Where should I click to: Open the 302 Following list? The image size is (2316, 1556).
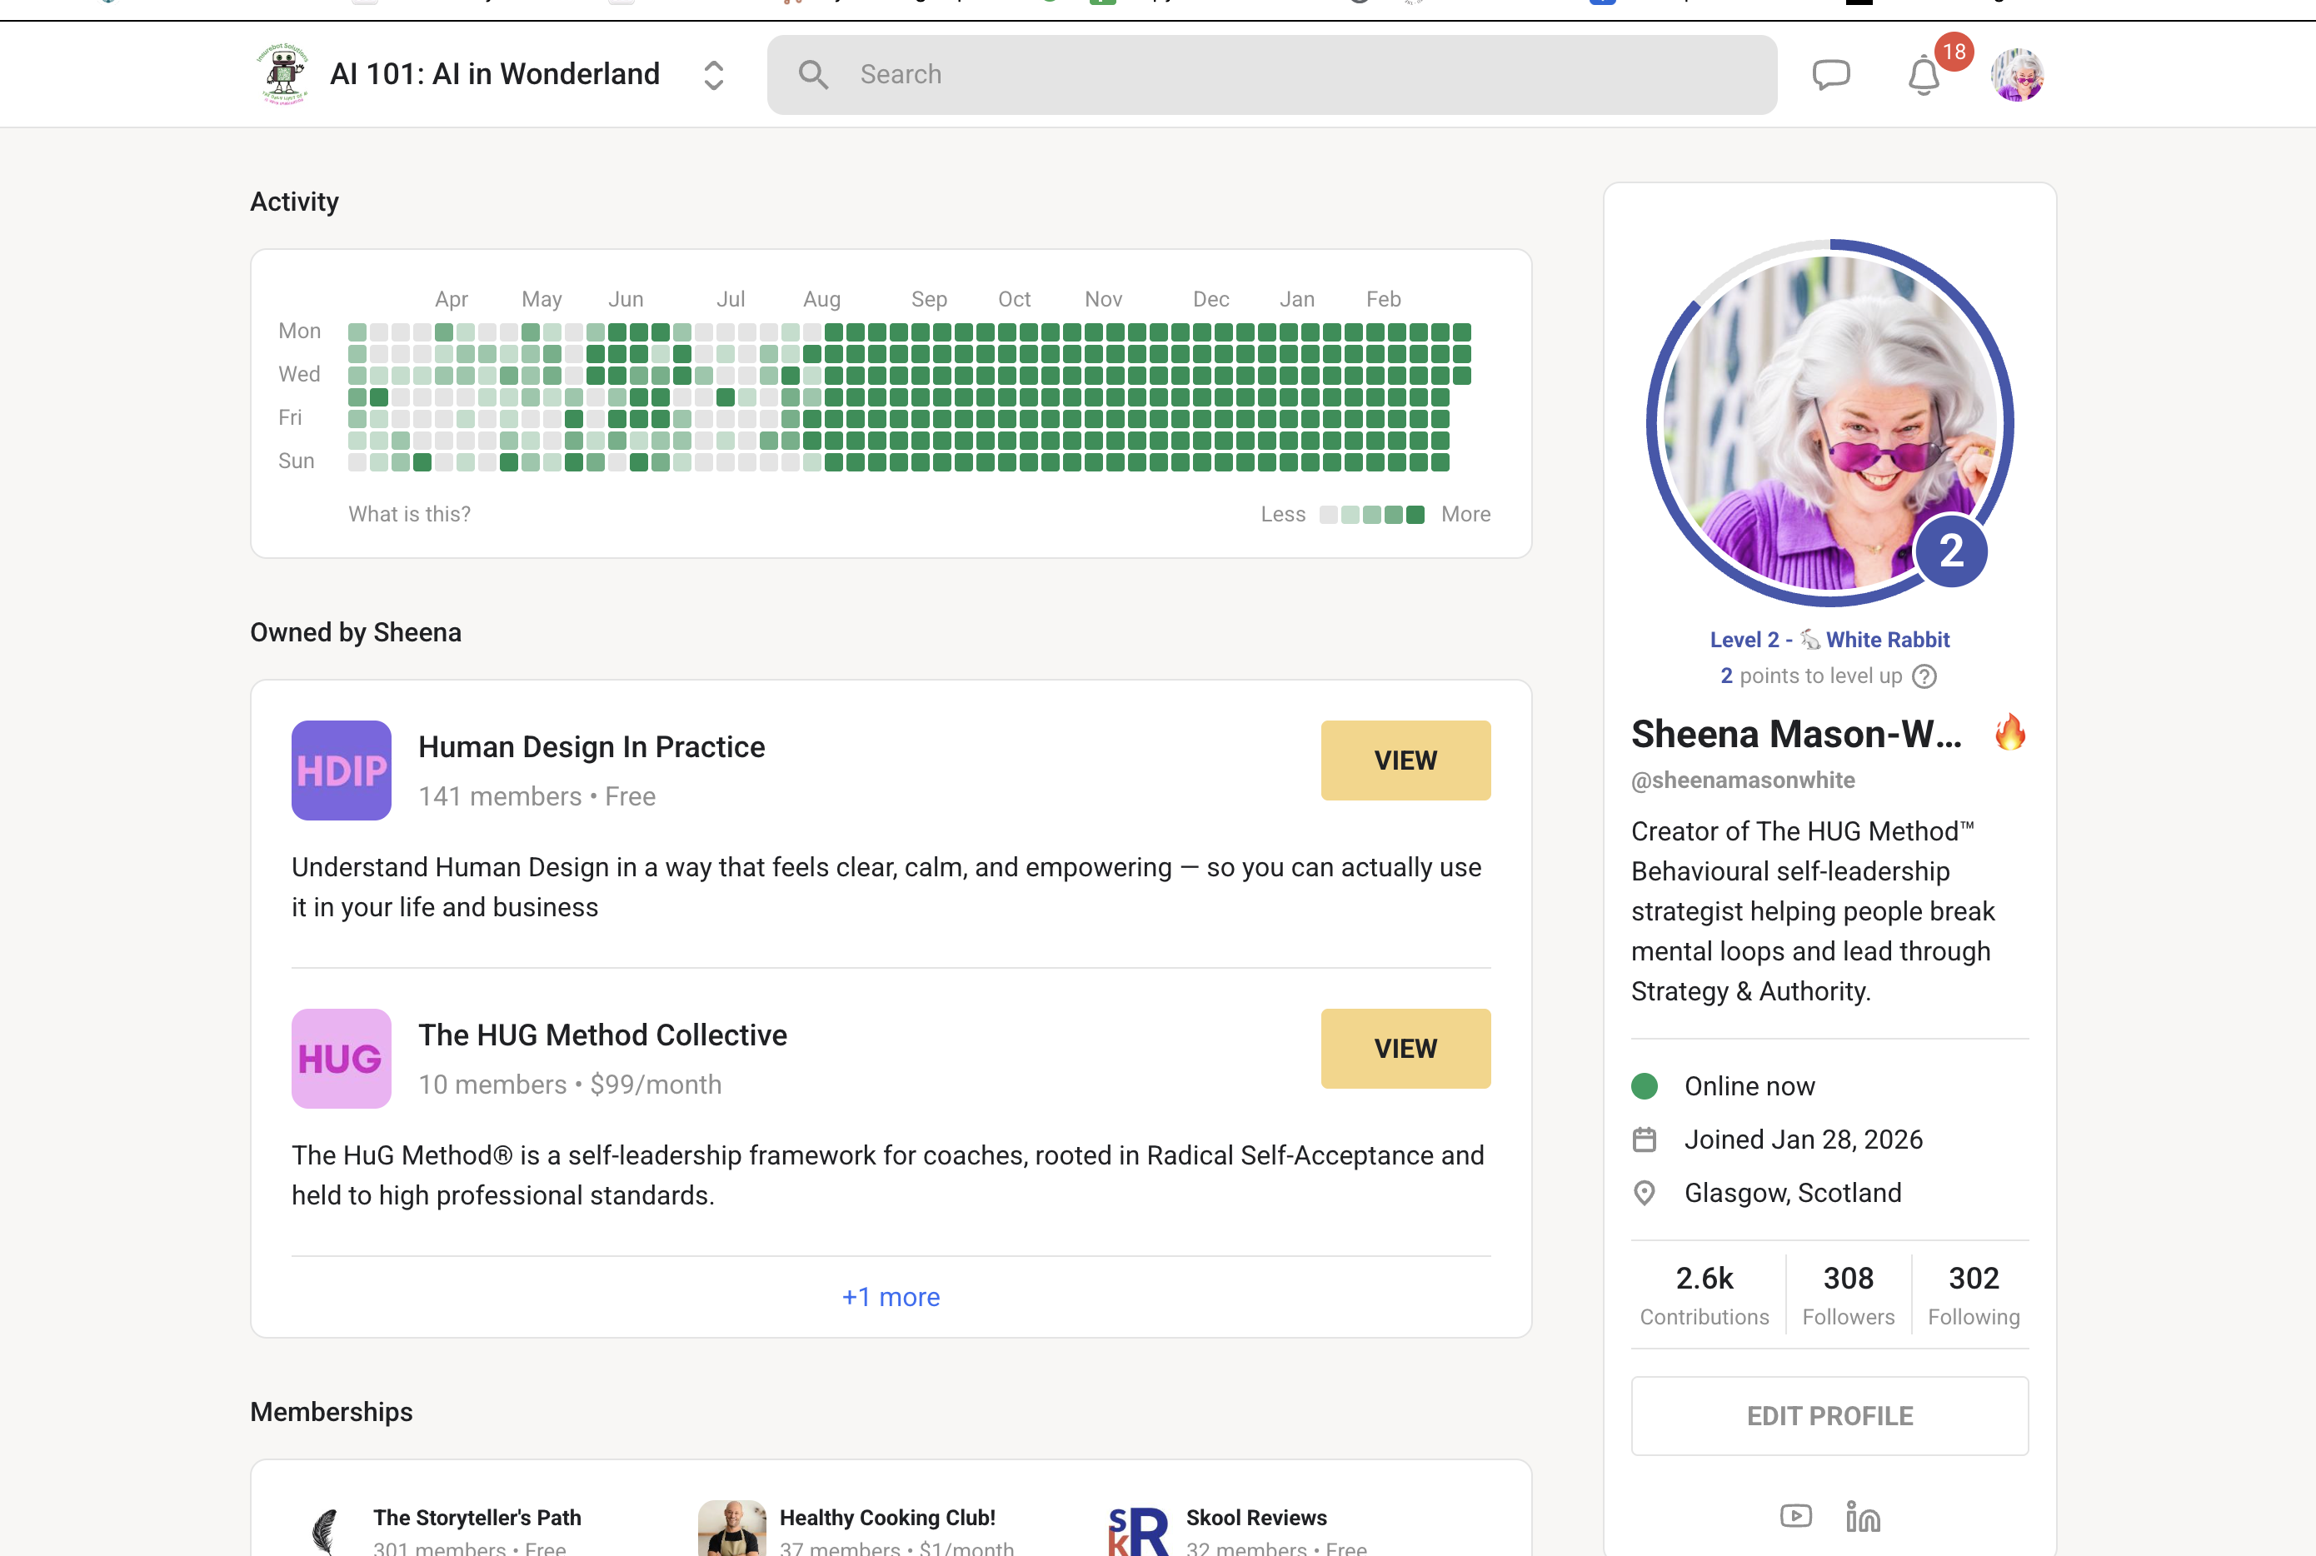pyautogui.click(x=1973, y=1294)
